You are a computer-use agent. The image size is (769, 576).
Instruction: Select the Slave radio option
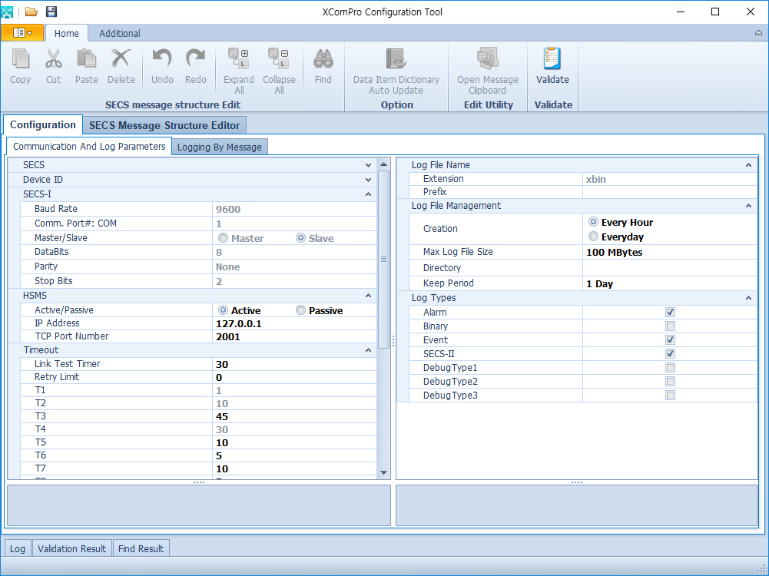point(300,238)
